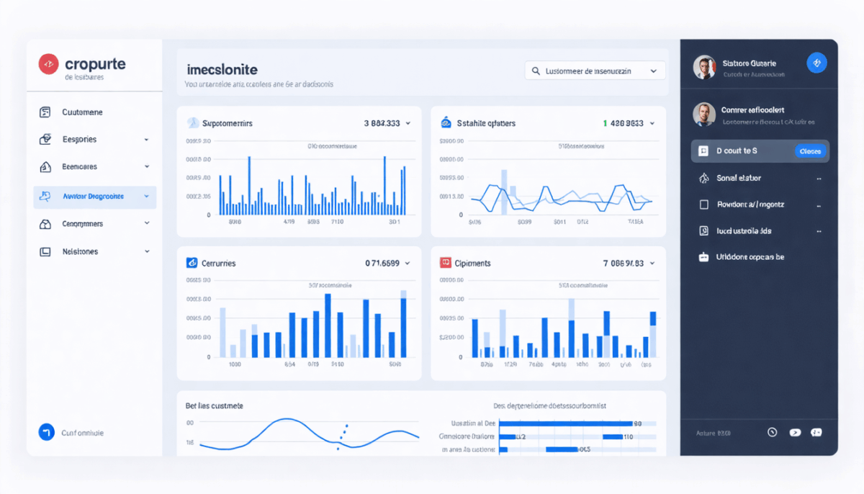The height and width of the screenshot is (494, 864).
Task: Open the Lusomeer search dropdown arrow
Action: coord(653,71)
